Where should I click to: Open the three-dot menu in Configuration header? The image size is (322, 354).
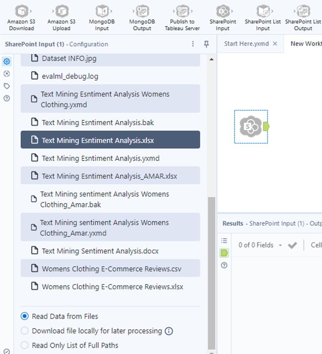[x=193, y=44]
